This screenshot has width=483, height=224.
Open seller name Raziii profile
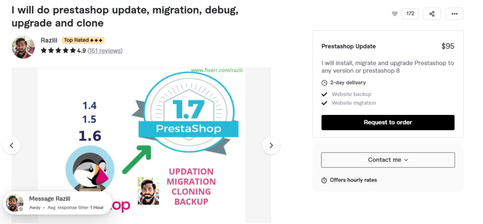(49, 40)
